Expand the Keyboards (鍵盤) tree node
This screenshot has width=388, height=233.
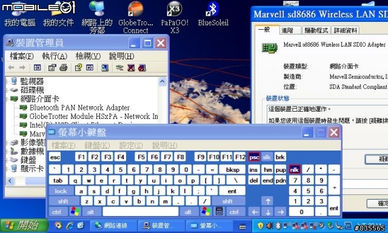(7, 160)
